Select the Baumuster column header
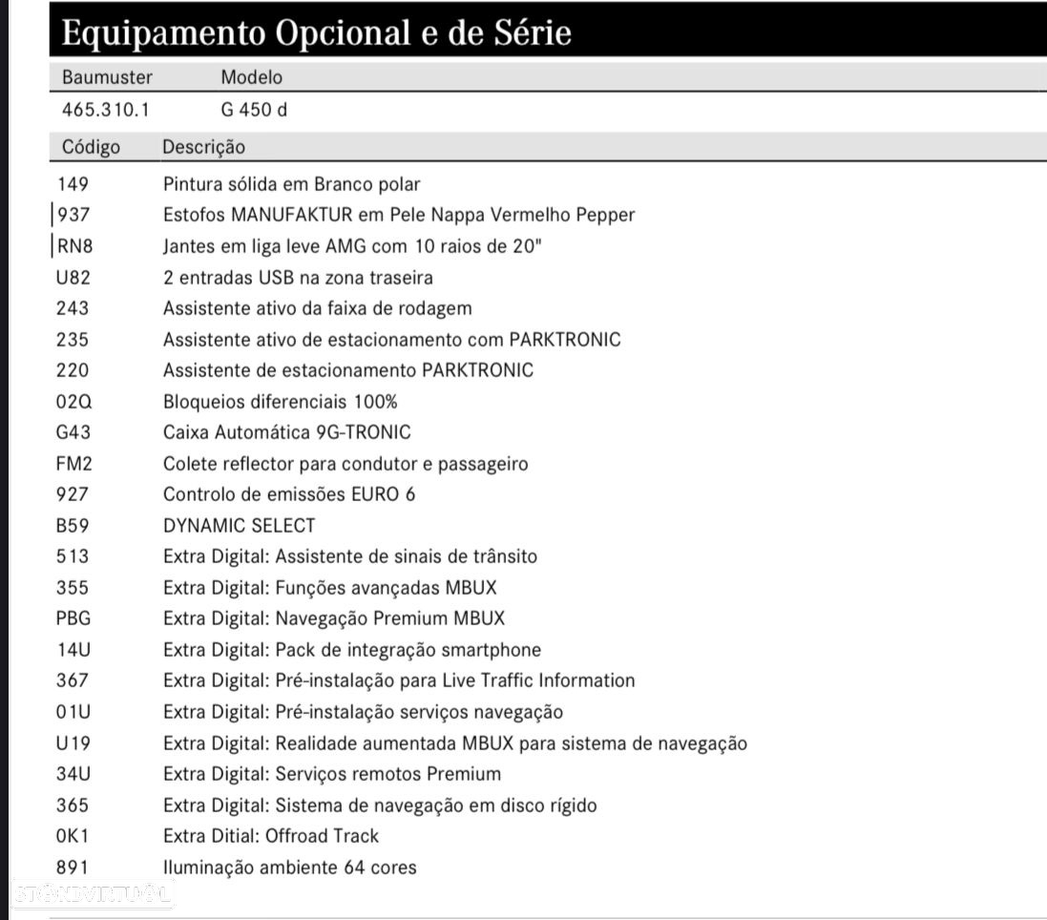This screenshot has height=920, width=1047. [107, 77]
